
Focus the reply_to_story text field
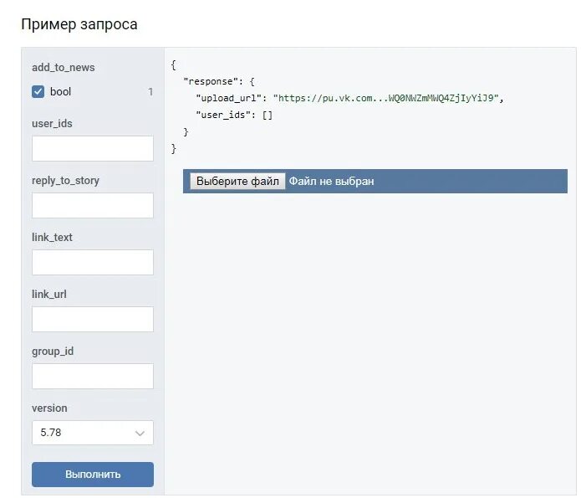coord(93,206)
